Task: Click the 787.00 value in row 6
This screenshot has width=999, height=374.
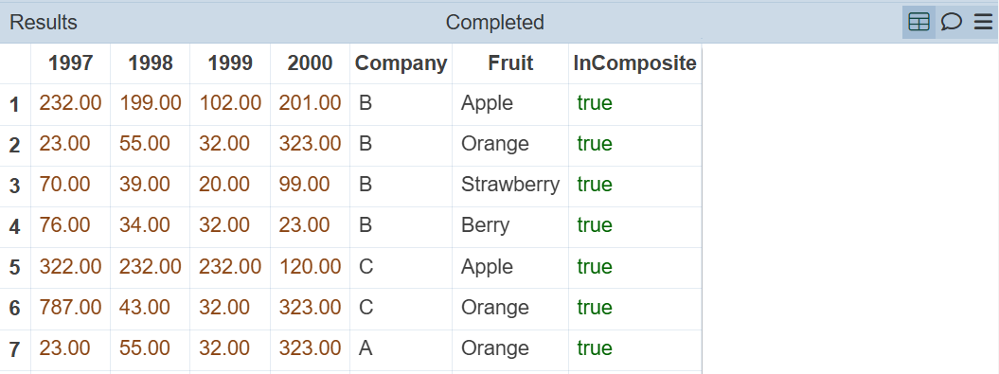Action: pyautogui.click(x=71, y=308)
